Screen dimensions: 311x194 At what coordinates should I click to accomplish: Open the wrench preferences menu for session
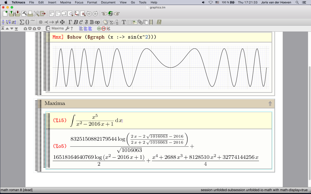67,28
